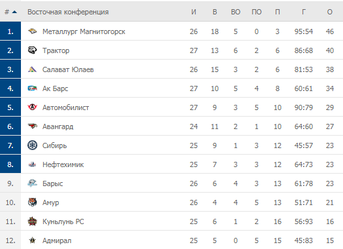Click the Авангард hawk logo

pos(32,126)
